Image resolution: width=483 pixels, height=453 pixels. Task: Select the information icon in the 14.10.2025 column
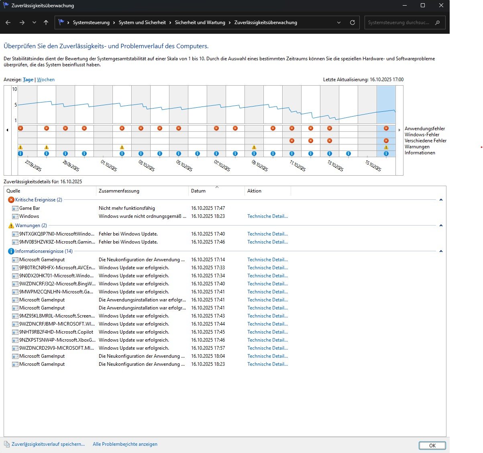coord(348,154)
